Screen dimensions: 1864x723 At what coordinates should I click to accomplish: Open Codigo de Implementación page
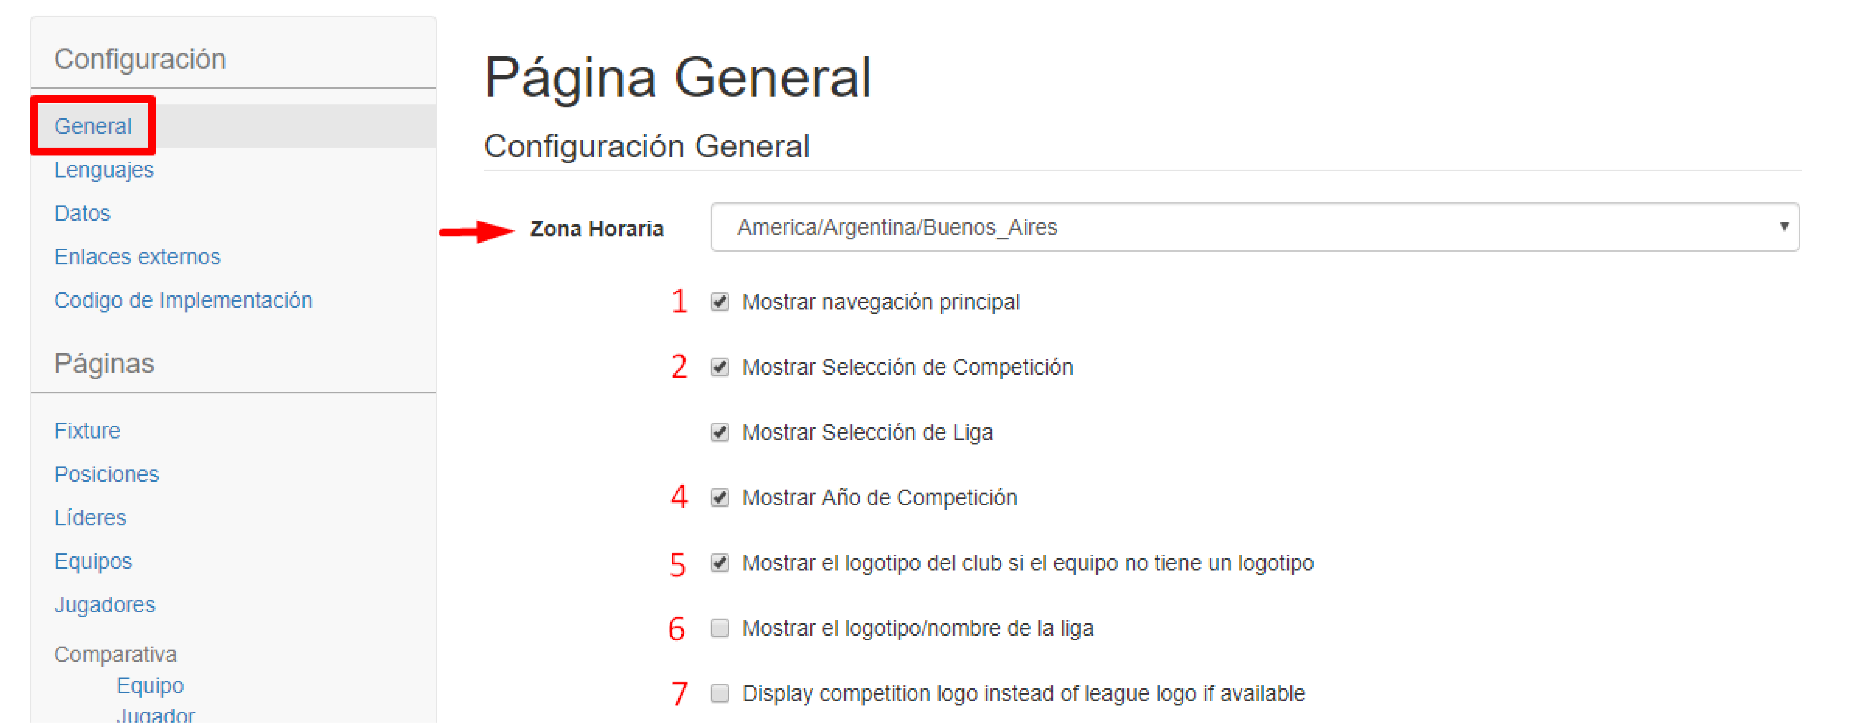[183, 300]
